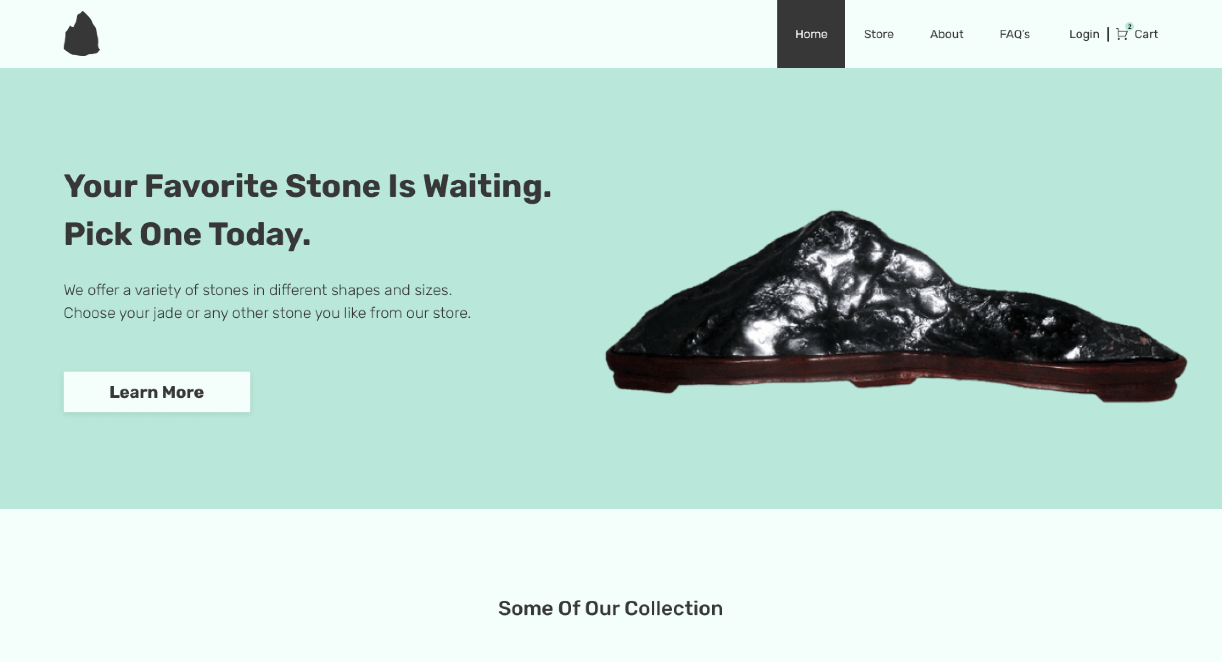The image size is (1222, 662).
Task: Click the "Choose your jade" sentence
Action: 267,313
